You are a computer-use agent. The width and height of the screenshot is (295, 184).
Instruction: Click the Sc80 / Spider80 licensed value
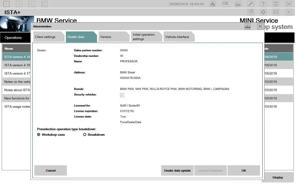click(x=130, y=105)
